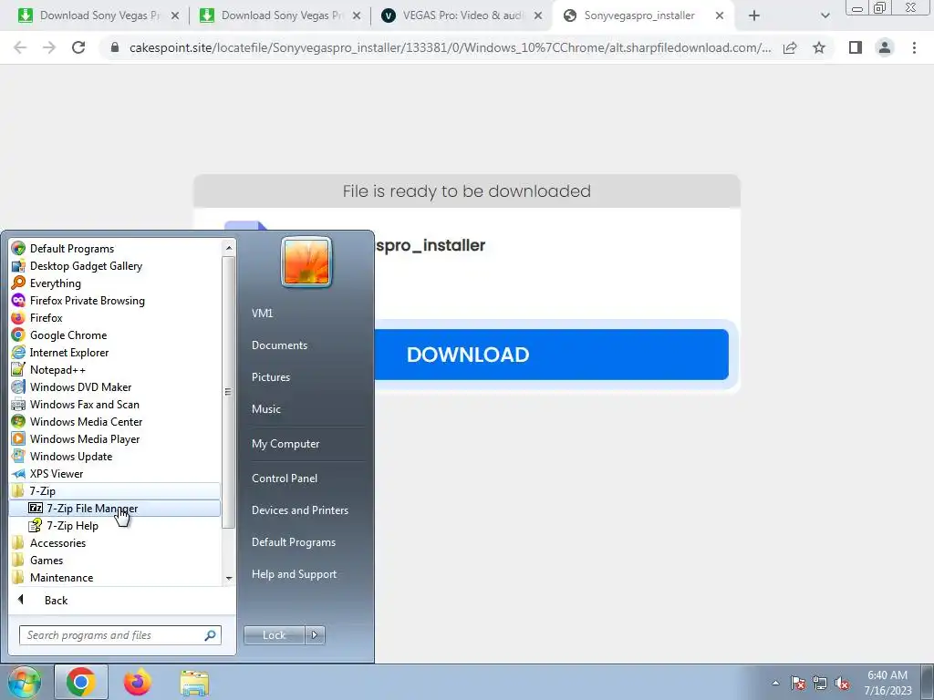This screenshot has width=934, height=700.
Task: Open the shutdown options arrow beside Lock
Action: tap(315, 635)
